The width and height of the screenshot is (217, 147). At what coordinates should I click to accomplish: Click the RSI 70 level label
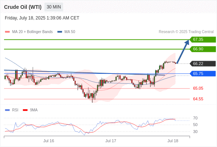pos(195,118)
